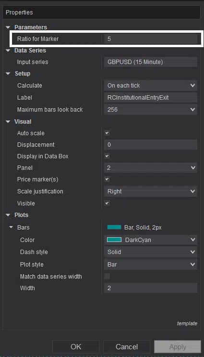Screen dimensions: 204x357
Task: Collapse the Visual section triangle
Action: tap(8, 122)
